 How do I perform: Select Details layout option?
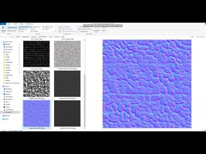pyautogui.click(x=46, y=29)
